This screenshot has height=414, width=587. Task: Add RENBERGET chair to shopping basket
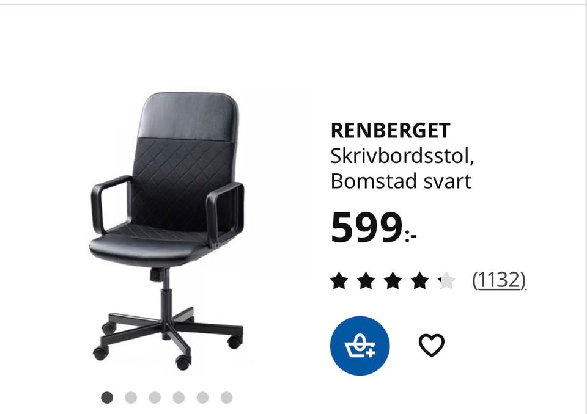(x=360, y=346)
